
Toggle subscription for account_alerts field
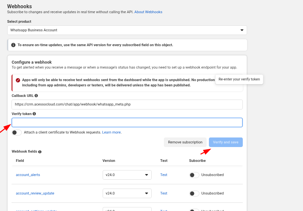pos(194,175)
